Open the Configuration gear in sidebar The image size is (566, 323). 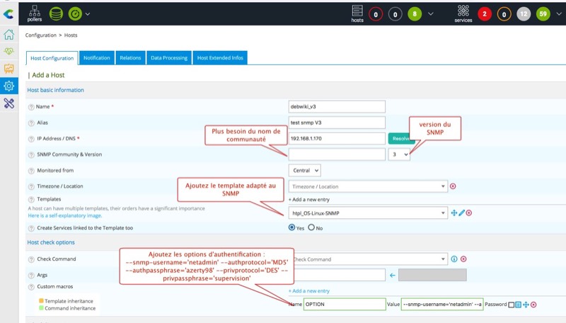tap(8, 86)
